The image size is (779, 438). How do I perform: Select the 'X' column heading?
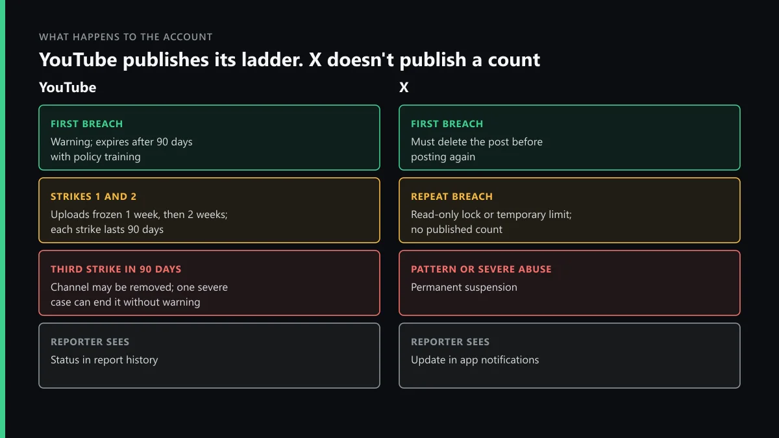click(x=404, y=88)
